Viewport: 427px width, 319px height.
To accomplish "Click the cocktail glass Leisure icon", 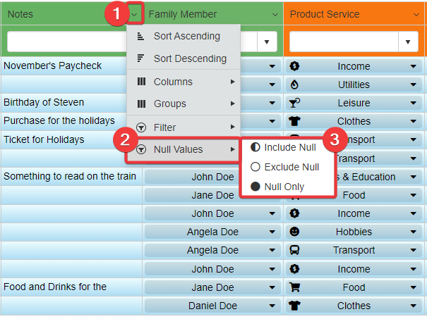I will (294, 103).
